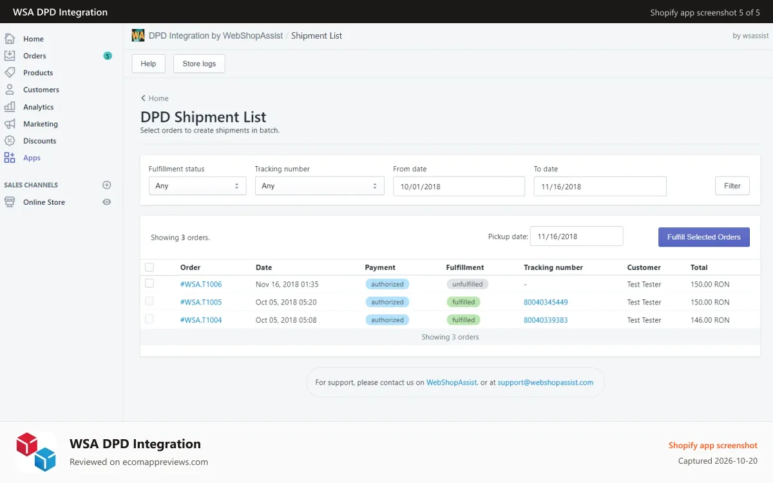Click the From date input field

pos(459,186)
